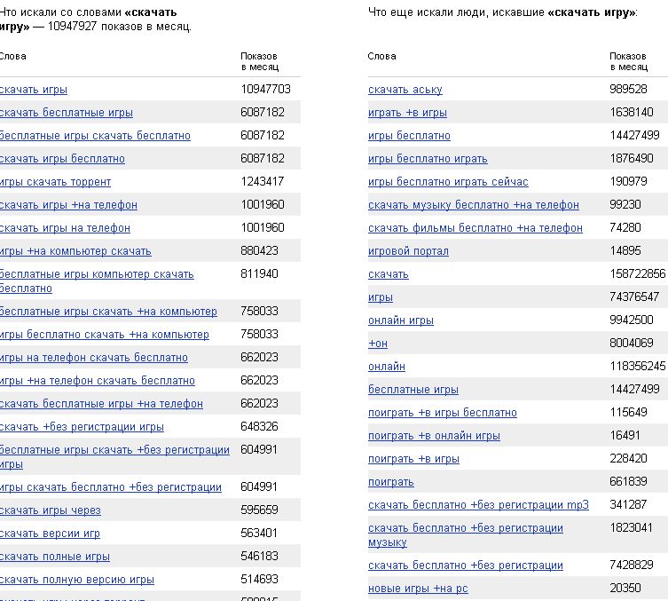This screenshot has width=668, height=601.
Task: Click «скачать музыку бесплатно +на телефон»
Action: [474, 204]
